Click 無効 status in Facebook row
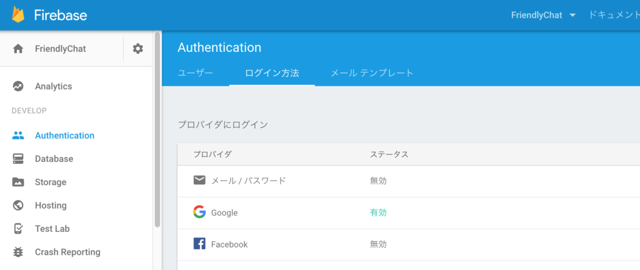The width and height of the screenshot is (640, 270). tap(378, 244)
